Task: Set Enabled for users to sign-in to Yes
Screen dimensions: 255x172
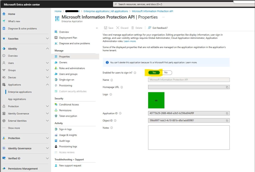Action: [x=154, y=73]
